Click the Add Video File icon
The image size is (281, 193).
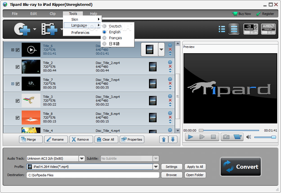click(x=49, y=29)
